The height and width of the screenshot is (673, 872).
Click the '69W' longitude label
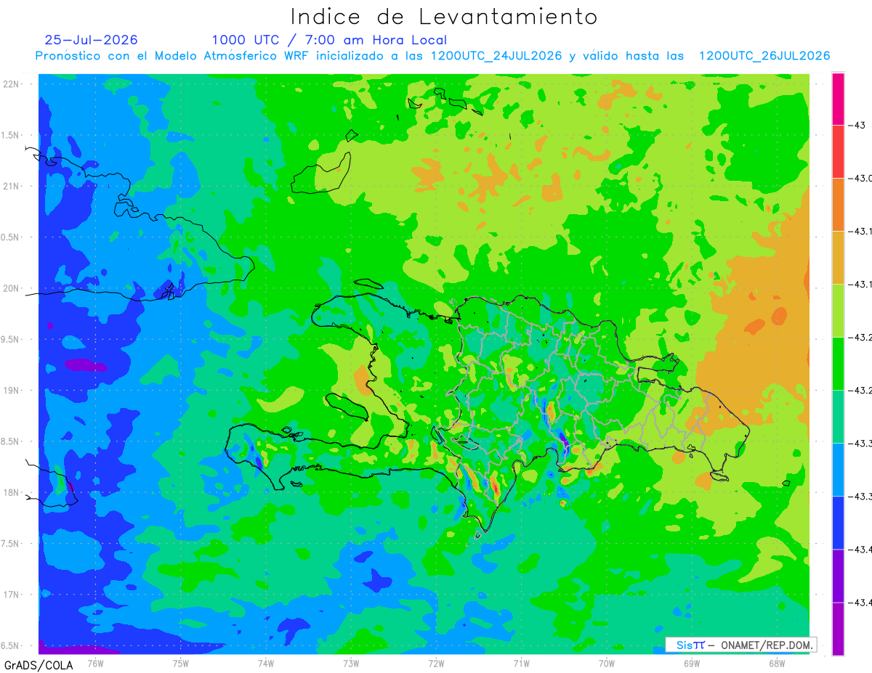tap(691, 663)
